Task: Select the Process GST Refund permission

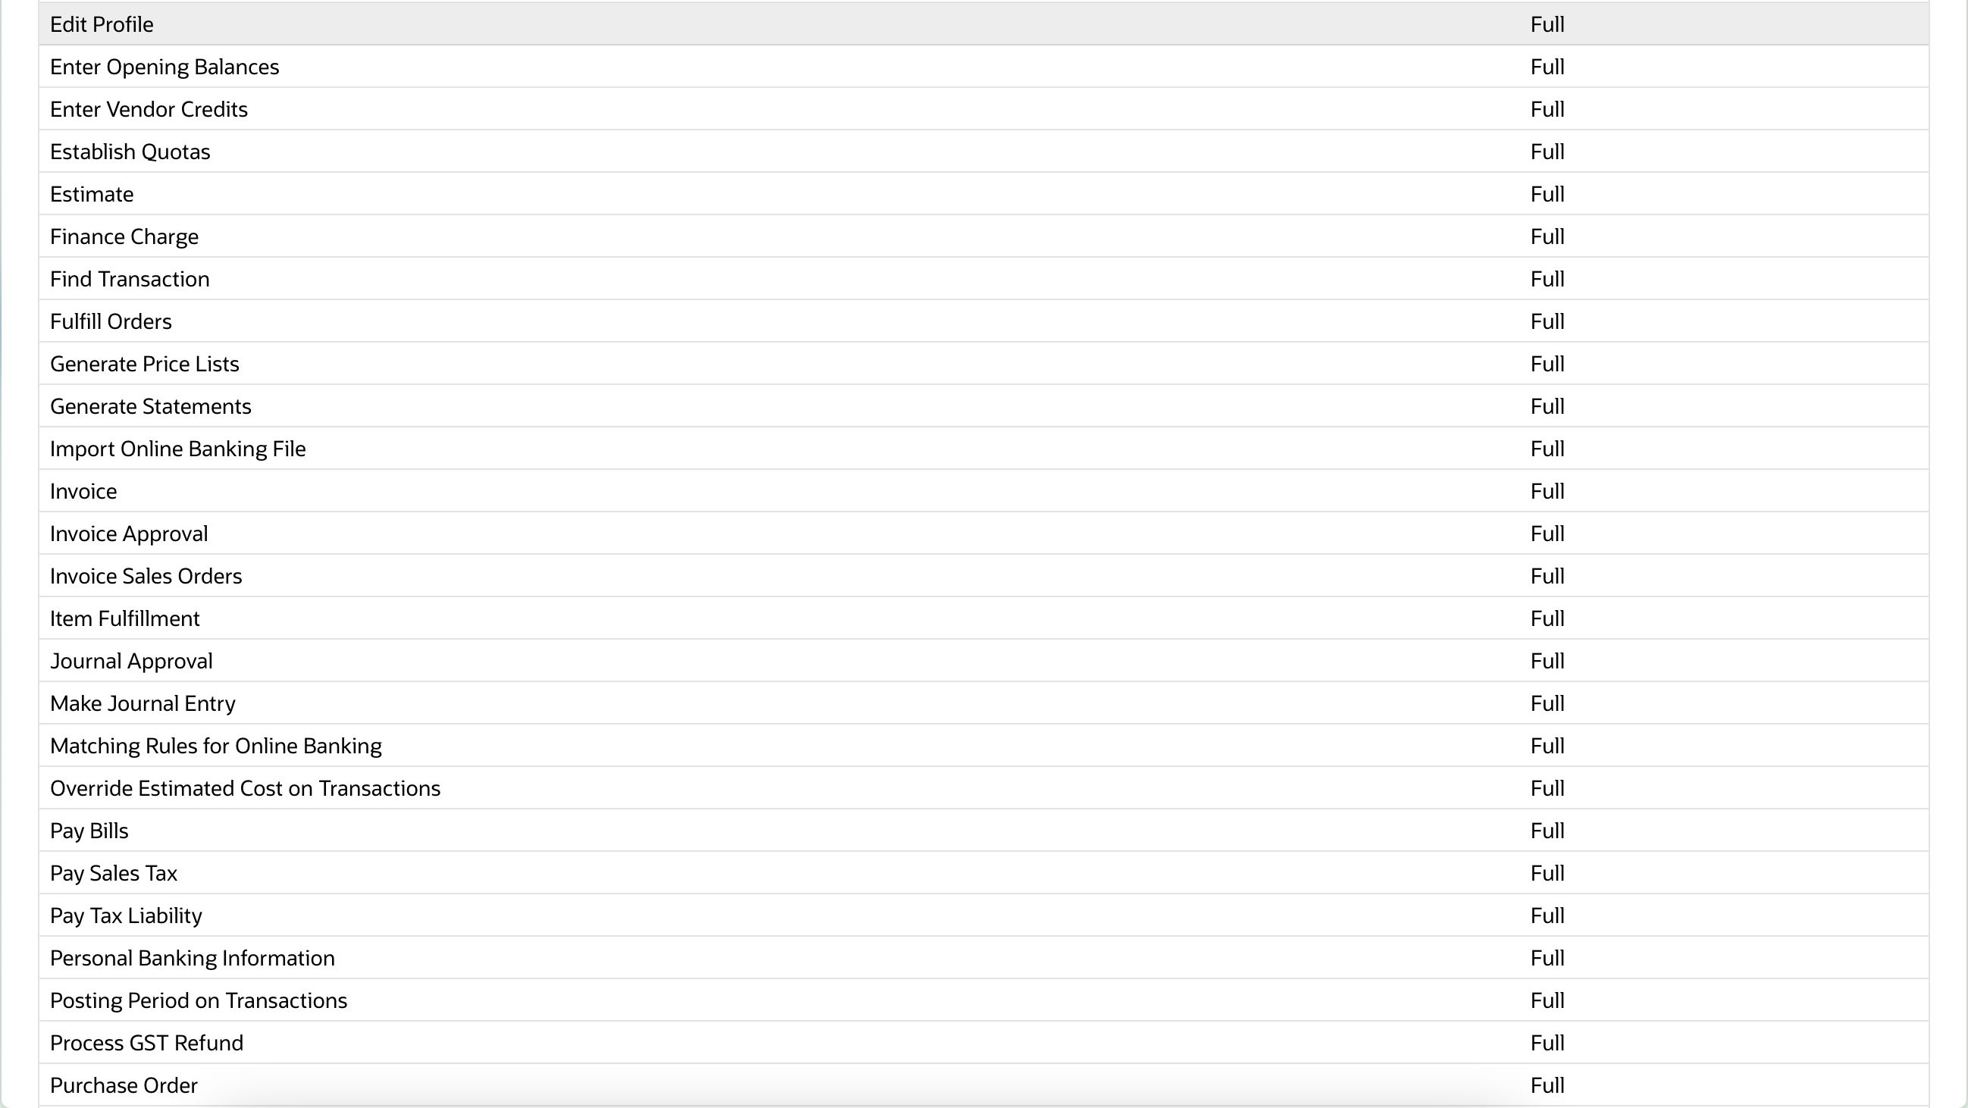Action: 146,1043
